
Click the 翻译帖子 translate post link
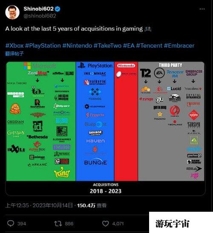(14, 54)
